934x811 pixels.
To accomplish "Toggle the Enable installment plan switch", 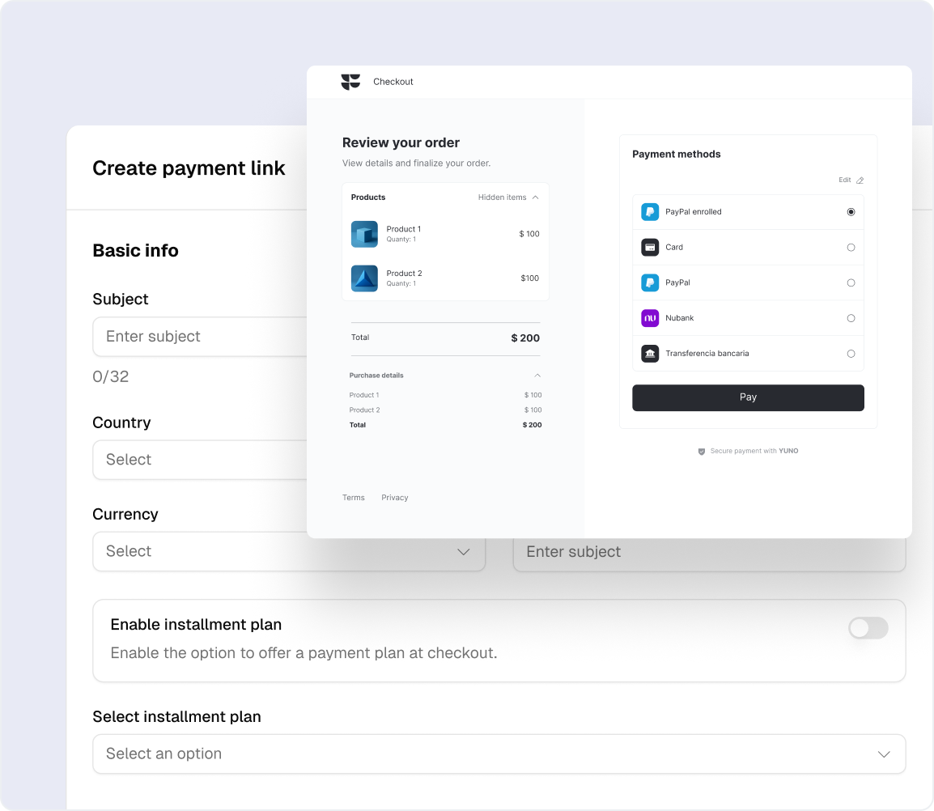I will click(x=868, y=628).
